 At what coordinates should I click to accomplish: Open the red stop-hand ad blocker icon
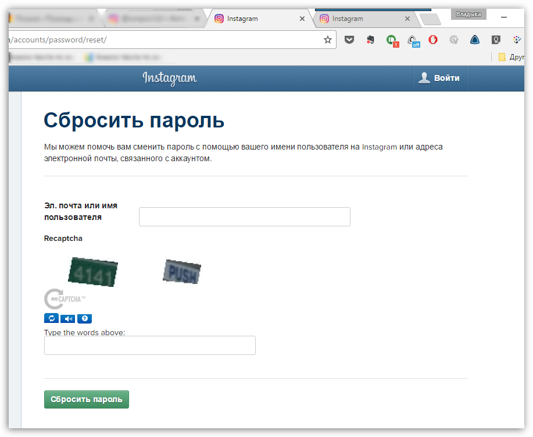pyautogui.click(x=432, y=40)
